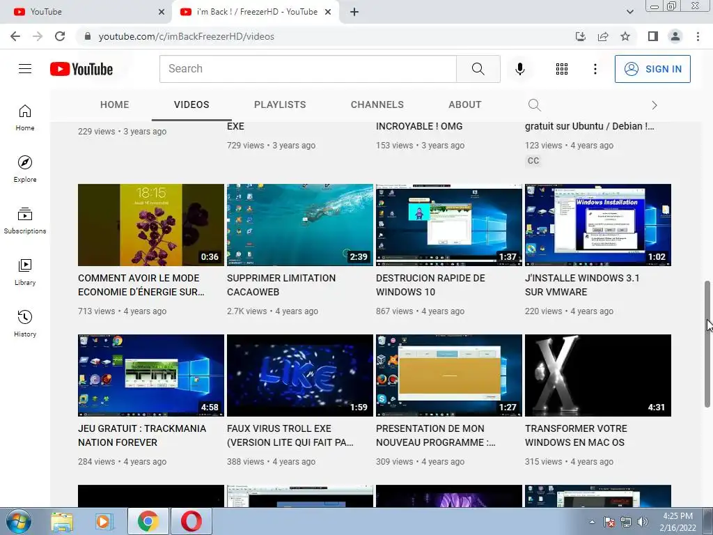The image size is (713, 535).
Task: Play the 1:27 yellow program thumbnail
Action: click(449, 375)
